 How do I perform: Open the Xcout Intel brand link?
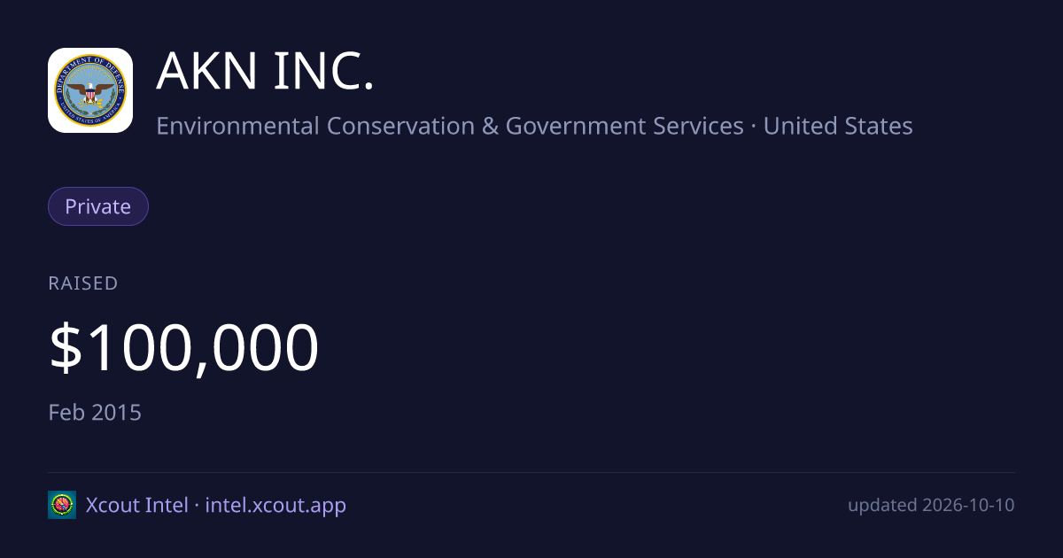[x=136, y=505]
